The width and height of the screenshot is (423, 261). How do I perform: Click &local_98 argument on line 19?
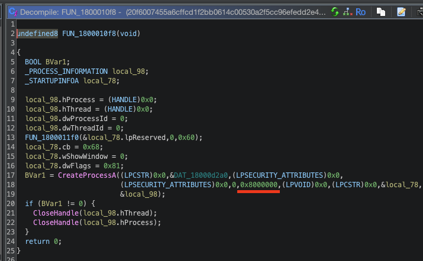tap(138, 194)
